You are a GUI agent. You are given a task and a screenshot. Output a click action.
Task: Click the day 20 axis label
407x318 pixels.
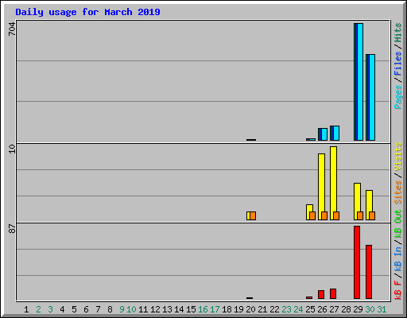(250, 309)
